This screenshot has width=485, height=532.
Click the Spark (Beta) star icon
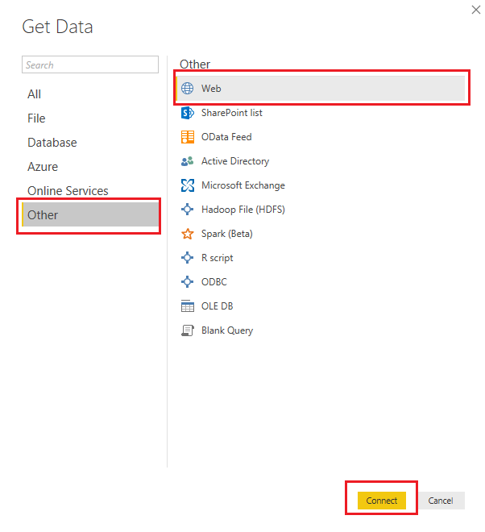click(188, 234)
